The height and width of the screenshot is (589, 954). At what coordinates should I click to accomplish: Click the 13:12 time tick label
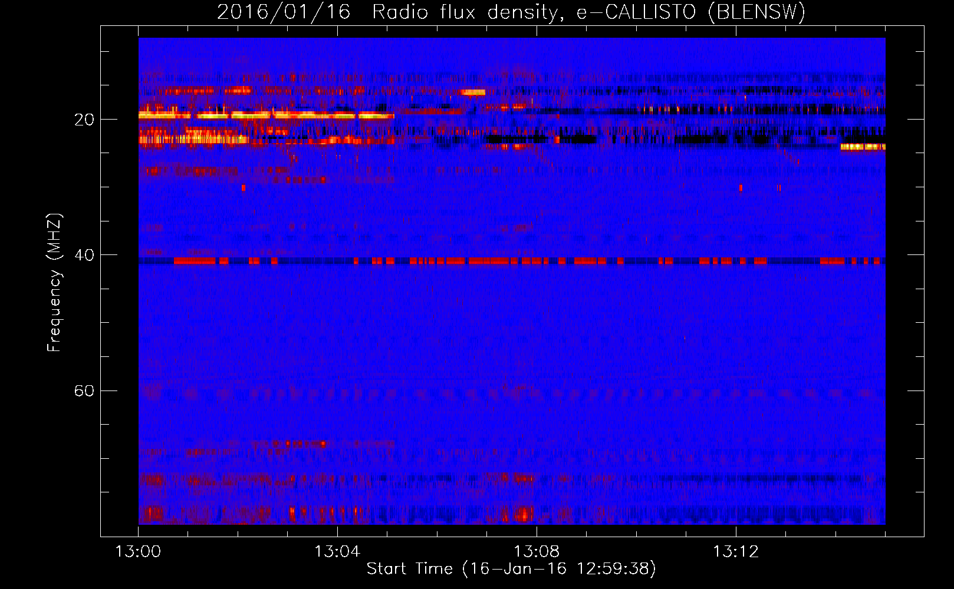736,552
